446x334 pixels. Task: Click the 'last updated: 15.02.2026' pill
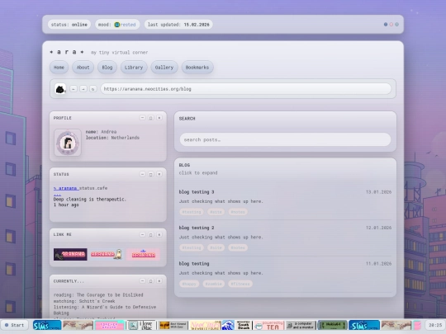coord(178,25)
